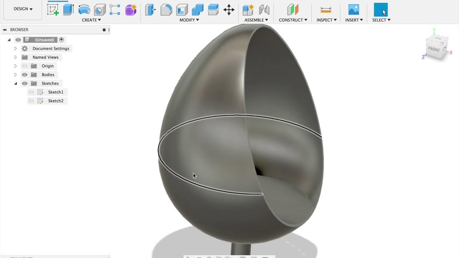459x258 pixels.
Task: Show the Origin folder via eye icon
Action: point(24,66)
